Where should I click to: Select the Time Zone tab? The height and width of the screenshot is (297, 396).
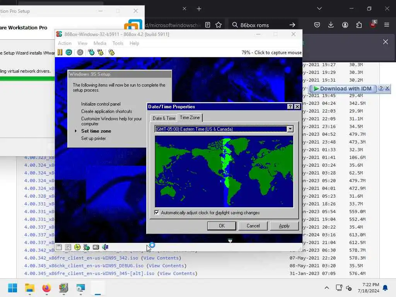tap(189, 118)
